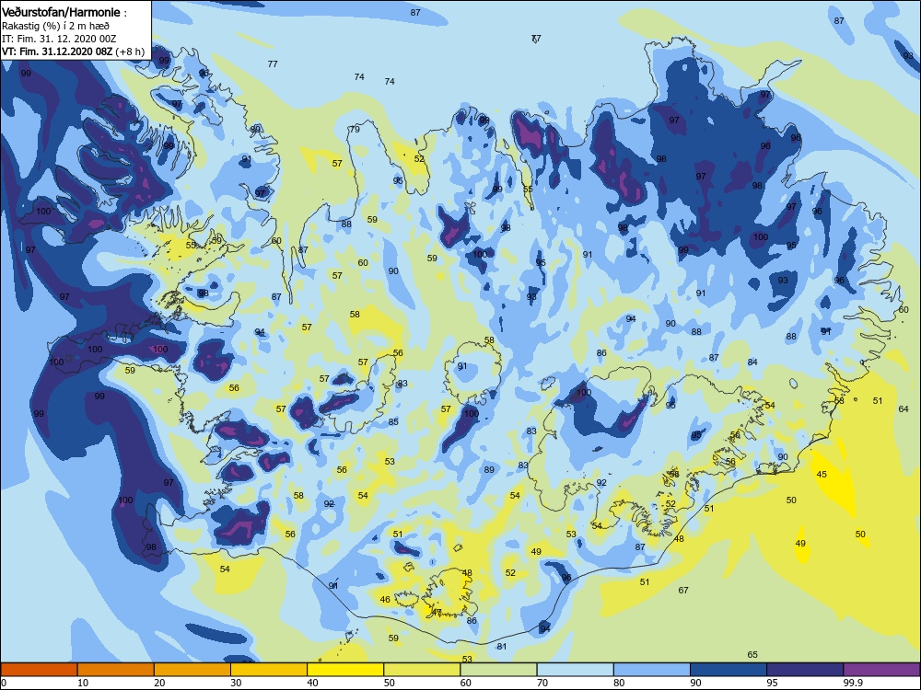Click the legend scale label 99.9

(x=852, y=683)
